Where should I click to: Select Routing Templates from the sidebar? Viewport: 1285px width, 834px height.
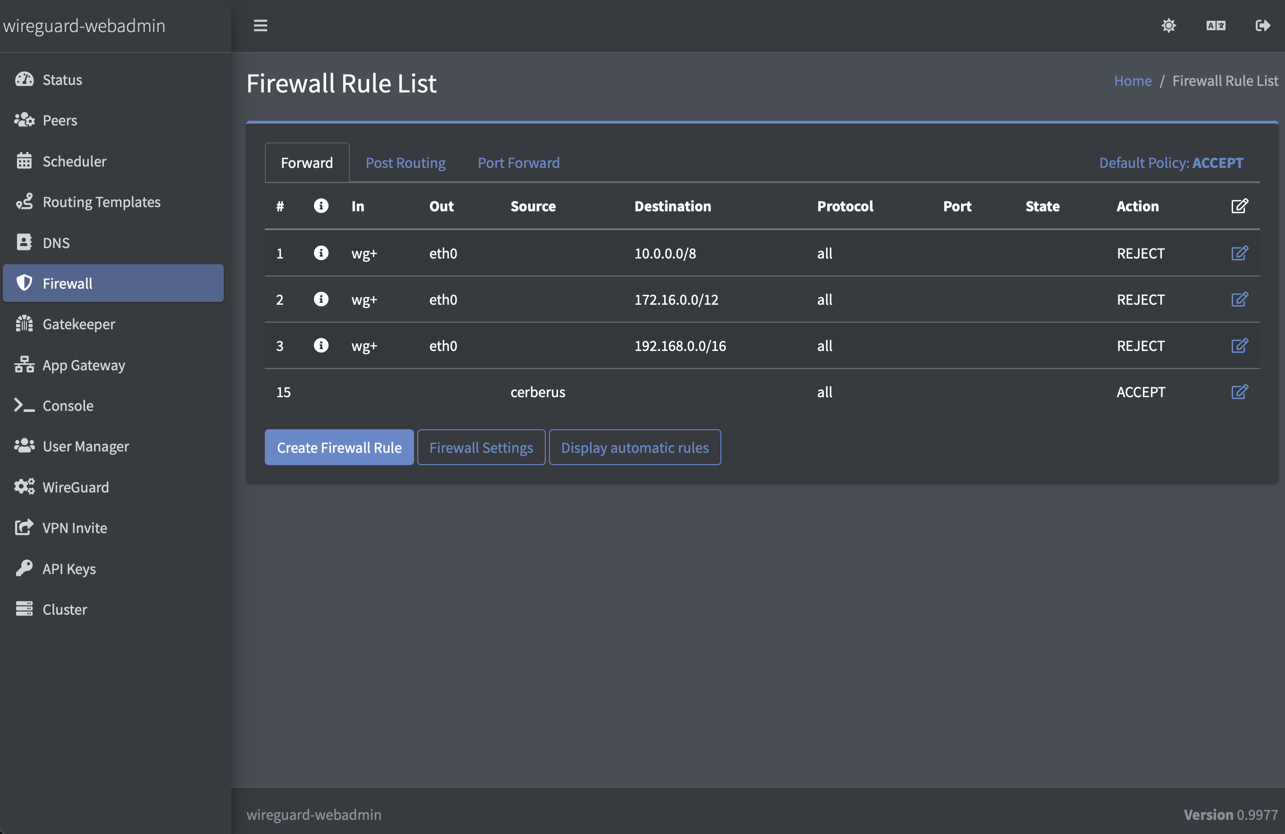101,202
